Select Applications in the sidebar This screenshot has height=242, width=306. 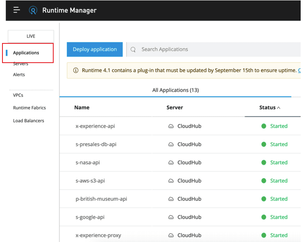click(x=26, y=53)
